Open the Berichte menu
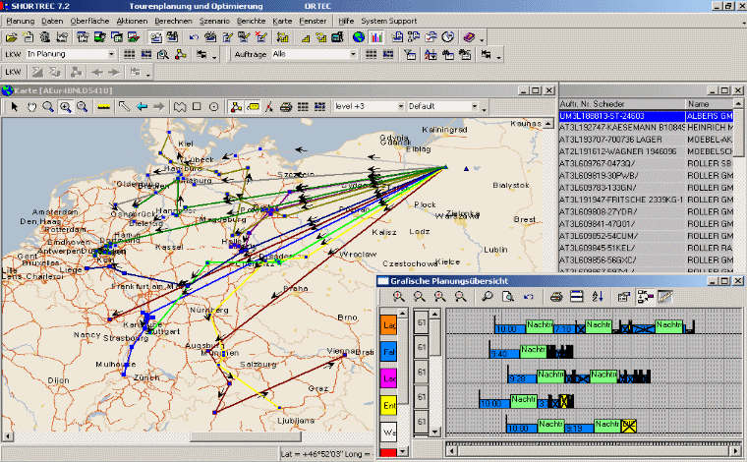The height and width of the screenshot is (462, 747). [251, 21]
